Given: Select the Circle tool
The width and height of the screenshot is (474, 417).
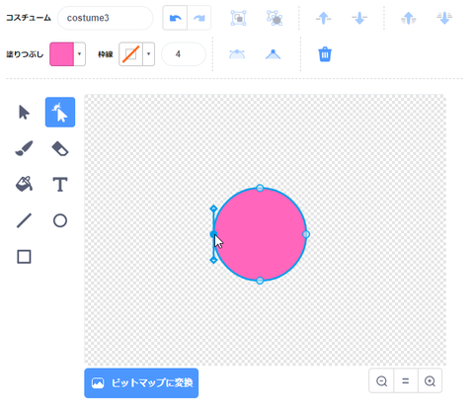Looking at the screenshot, I should pyautogui.click(x=60, y=220).
